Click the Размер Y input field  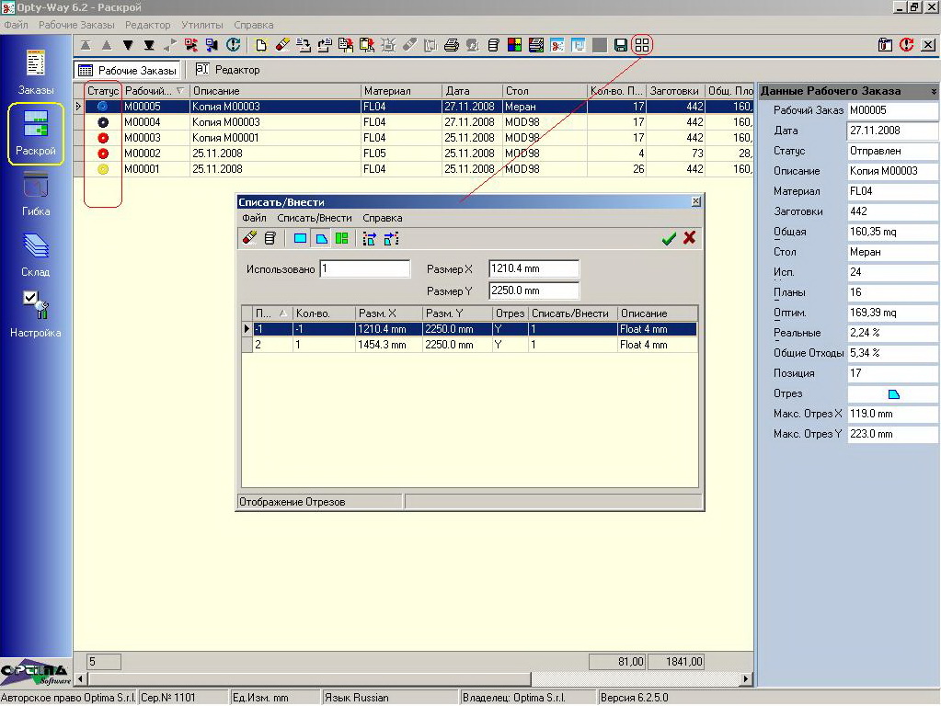(x=534, y=290)
